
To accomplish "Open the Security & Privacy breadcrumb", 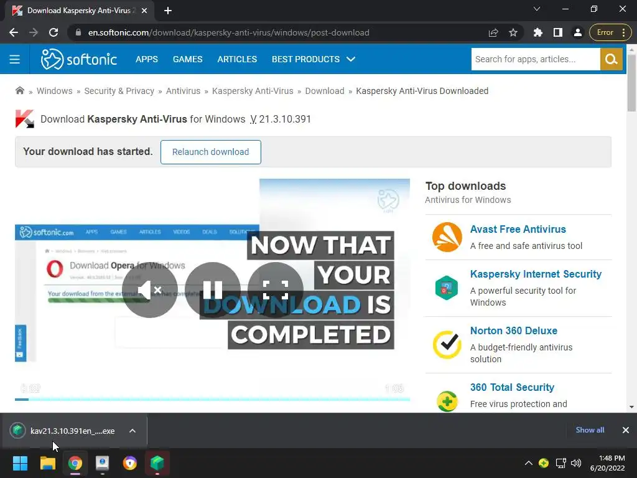I will (119, 91).
